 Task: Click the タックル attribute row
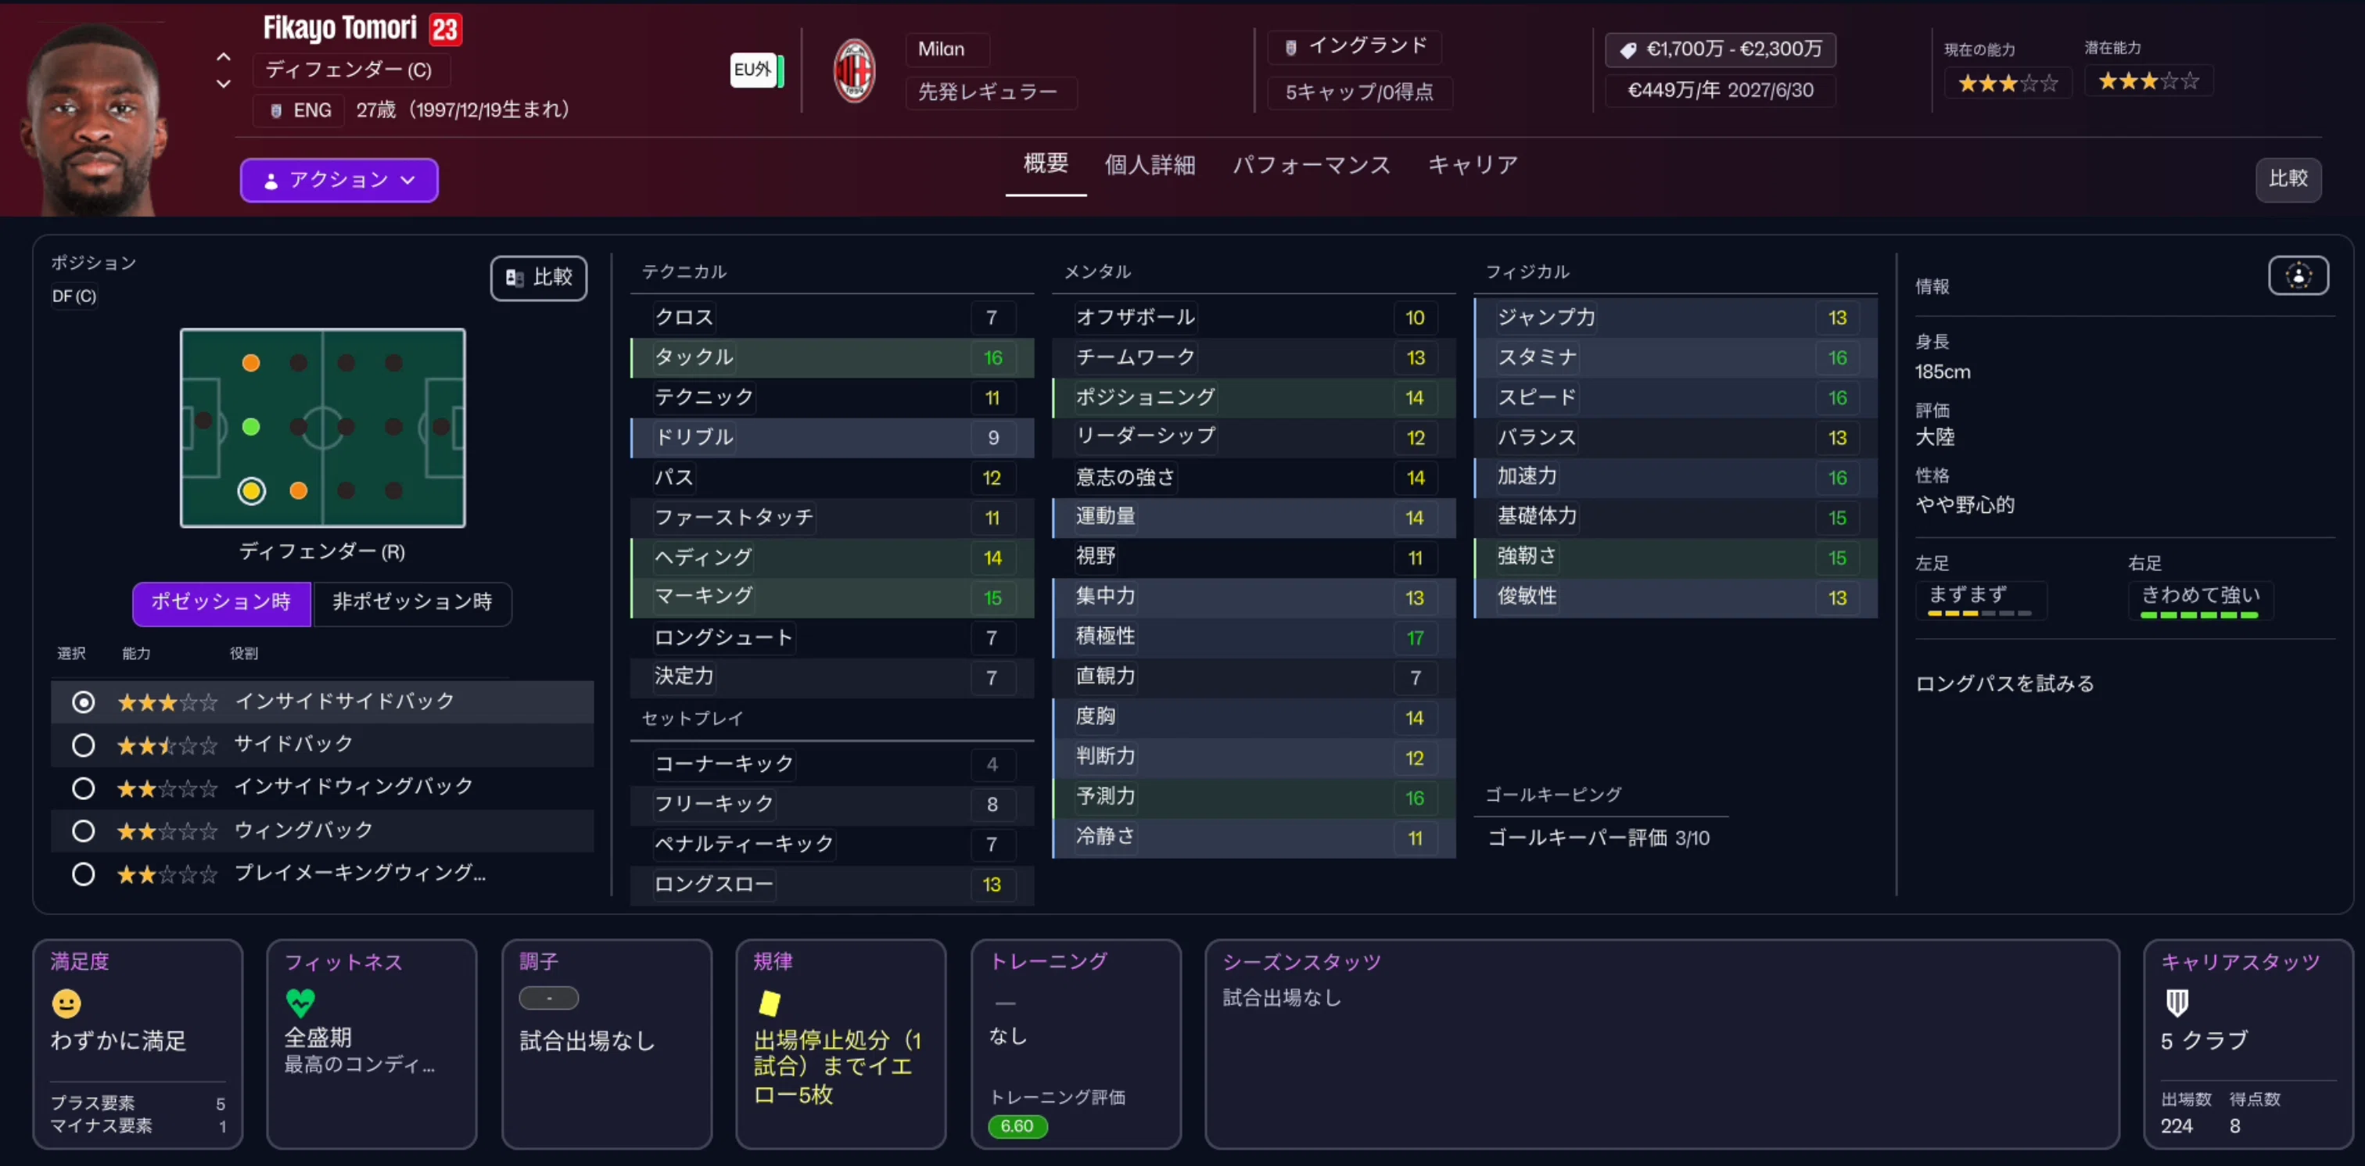click(832, 358)
